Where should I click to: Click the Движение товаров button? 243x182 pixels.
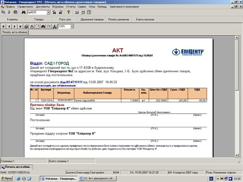click(x=92, y=20)
